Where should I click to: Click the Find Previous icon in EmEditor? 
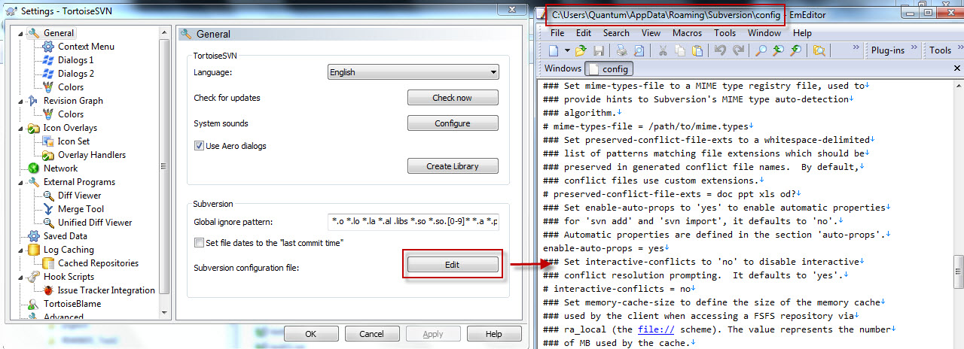(x=778, y=50)
